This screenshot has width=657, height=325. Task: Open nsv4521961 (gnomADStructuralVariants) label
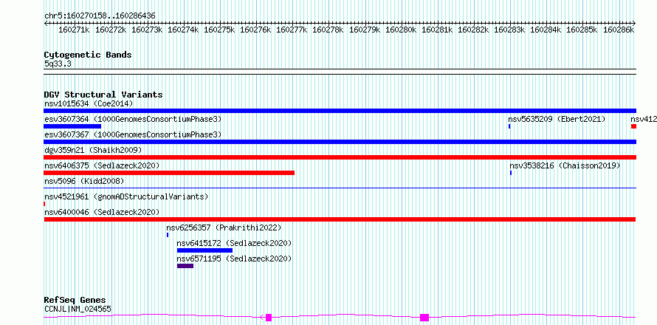126,197
